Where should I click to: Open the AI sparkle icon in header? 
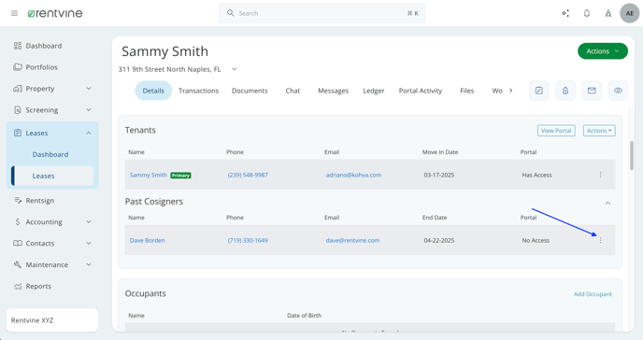tap(565, 13)
